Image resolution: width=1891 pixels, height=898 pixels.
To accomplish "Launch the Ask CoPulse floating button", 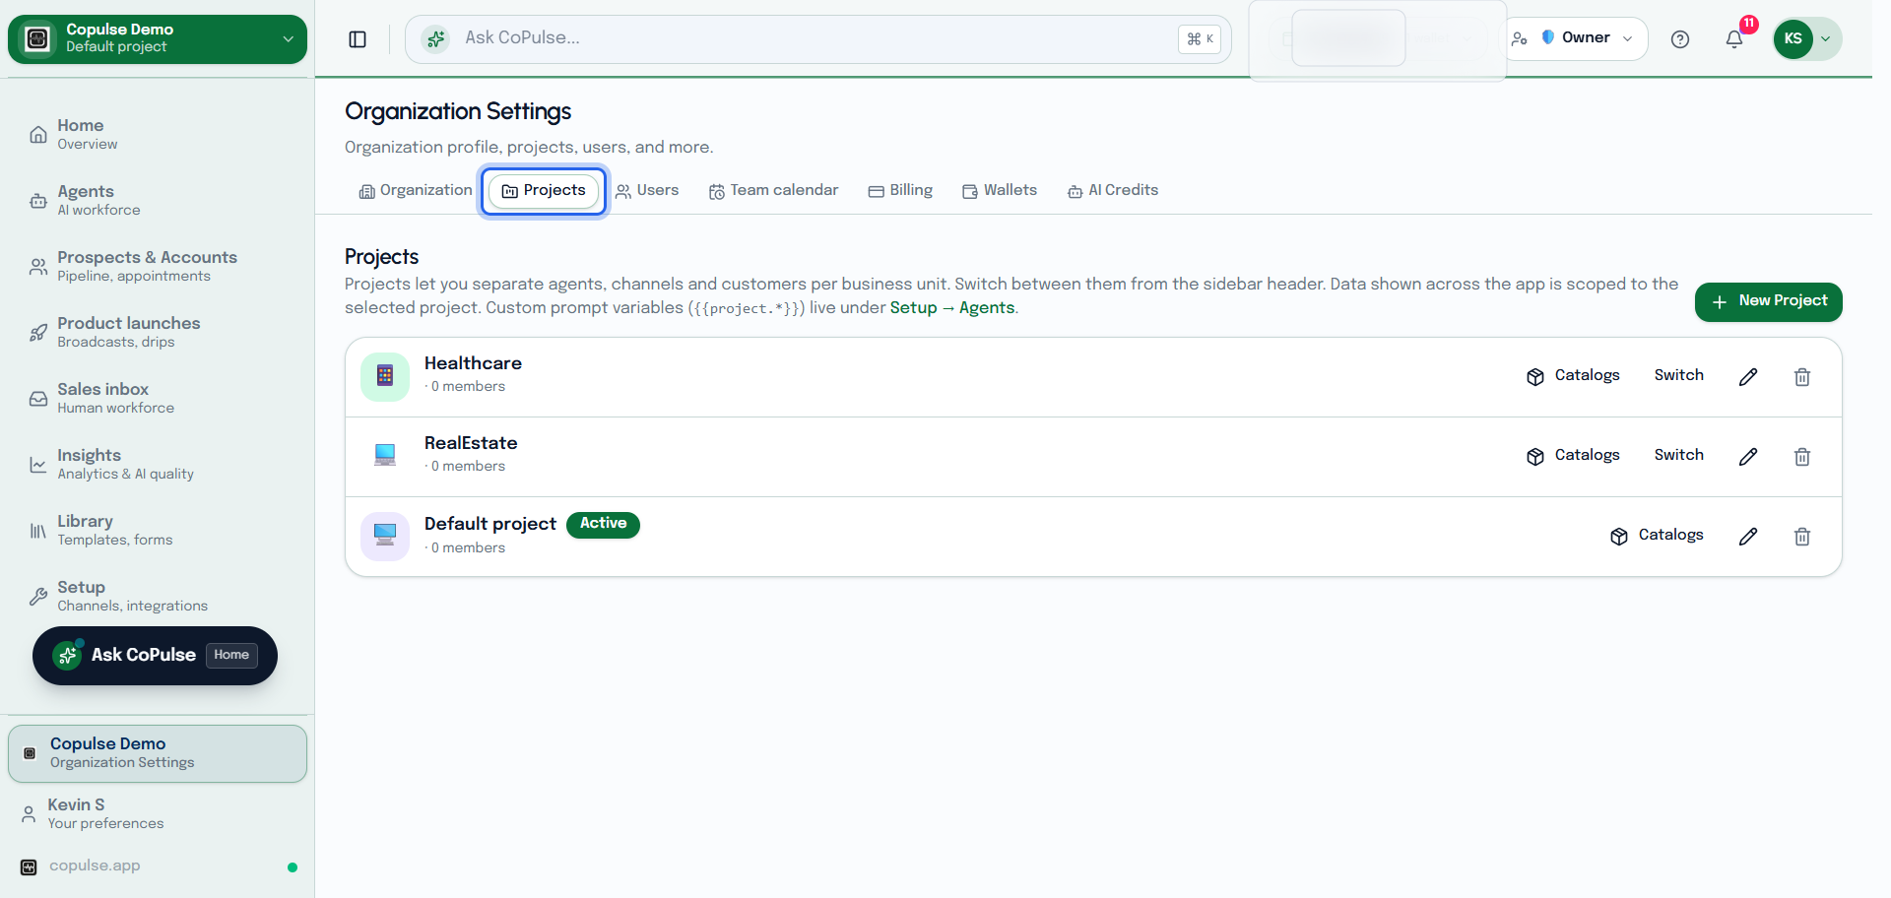I will (x=155, y=656).
